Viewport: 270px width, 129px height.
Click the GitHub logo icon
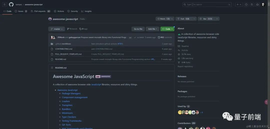click(11, 4)
